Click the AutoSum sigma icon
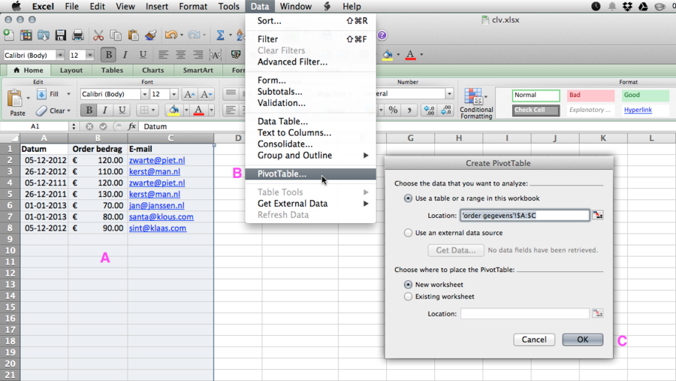The height and width of the screenshot is (381, 676). (220, 35)
